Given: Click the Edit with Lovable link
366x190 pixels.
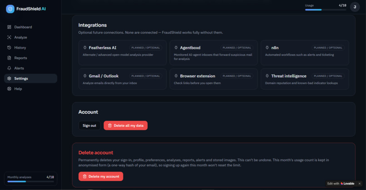Looking at the screenshot, I should 341,184.
